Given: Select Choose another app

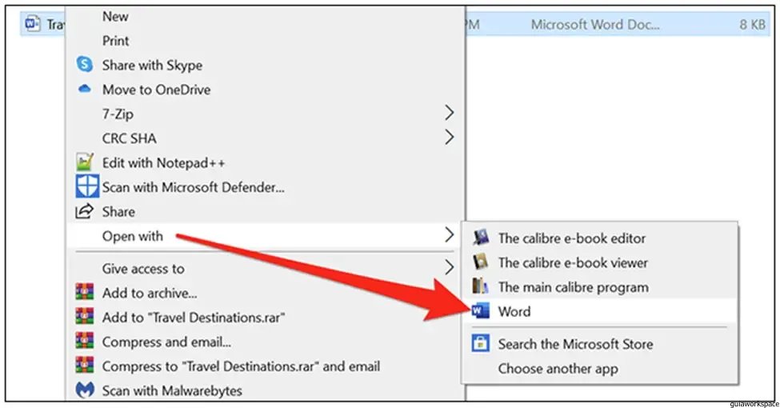Looking at the screenshot, I should [558, 369].
